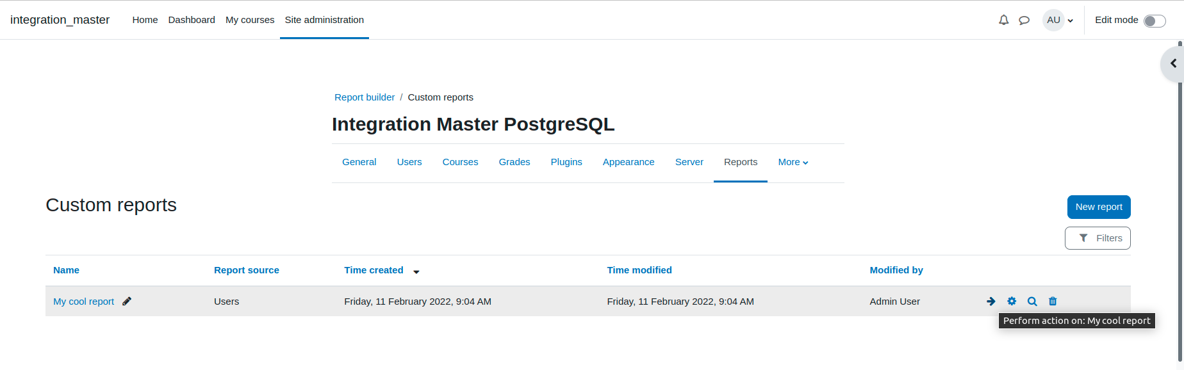Toggle Edit mode switch
Screen dimensions: 1184x370
[x=1155, y=21]
